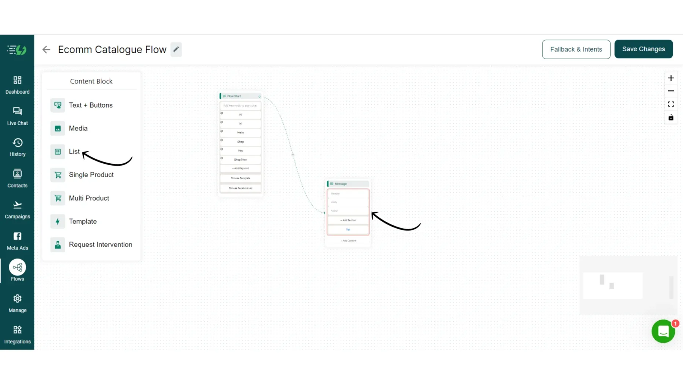Click Choose Template in Flow Start
Screen dimensions: 683x384
241,178
